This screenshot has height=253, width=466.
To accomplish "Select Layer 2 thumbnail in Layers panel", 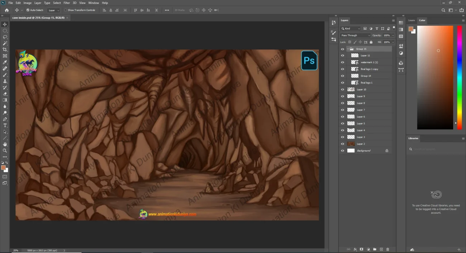I will point(351,144).
